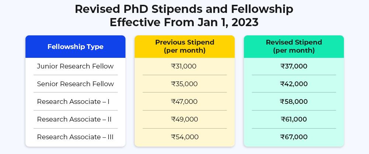369x154 pixels.
Task: Pick the ₹47,000 previous stipend cell
Action: [x=184, y=101]
